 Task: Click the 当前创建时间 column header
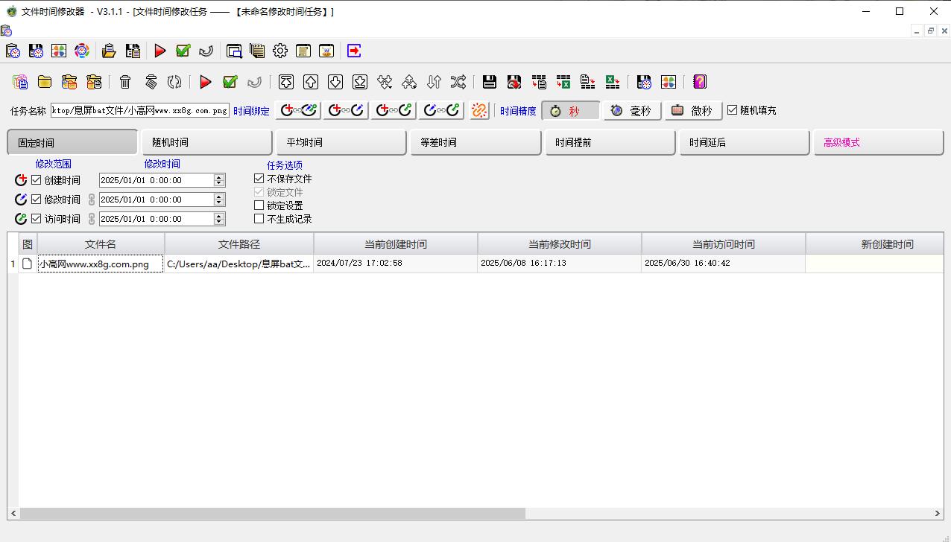tap(396, 244)
